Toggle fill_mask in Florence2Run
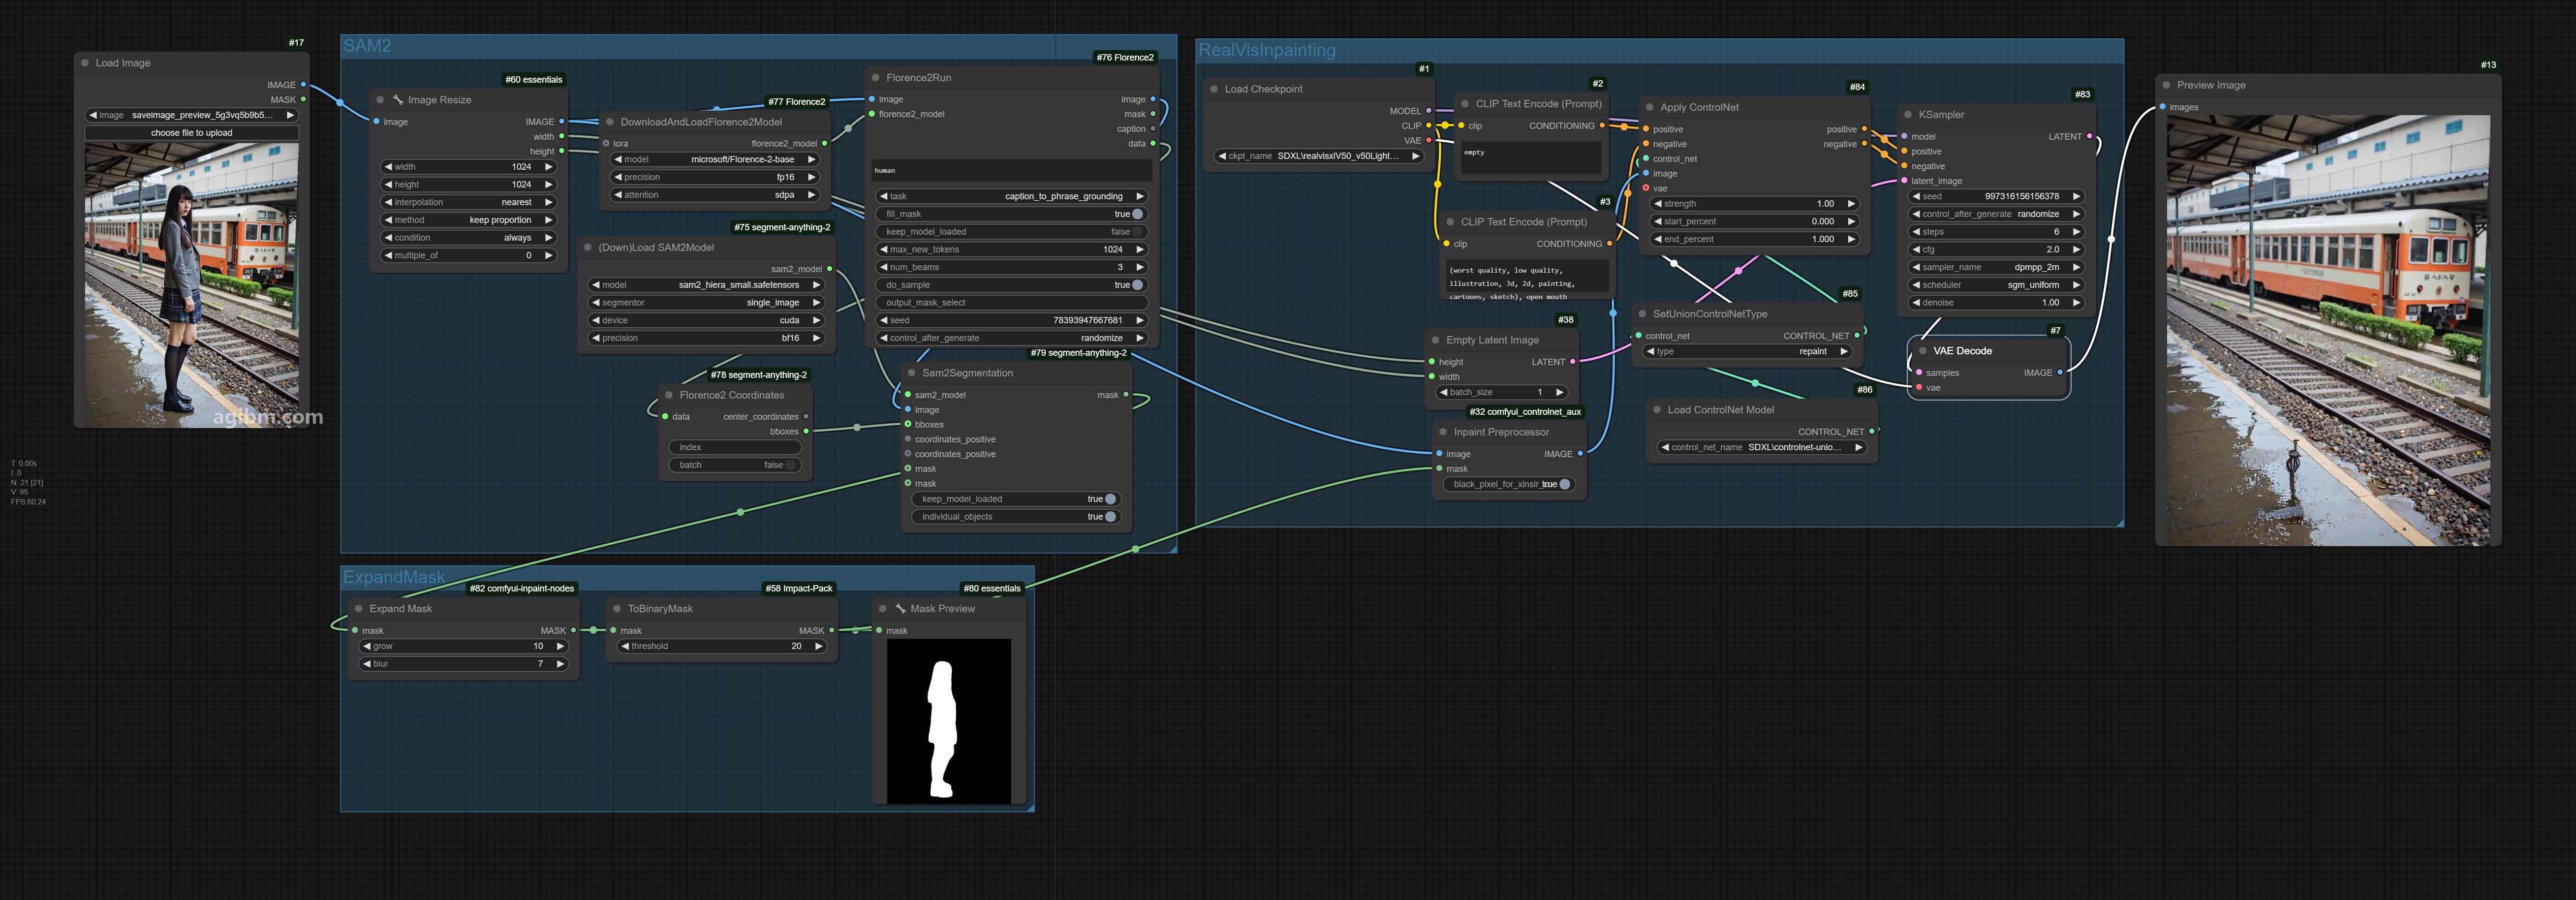Viewport: 2576px width, 900px height. coord(1137,214)
